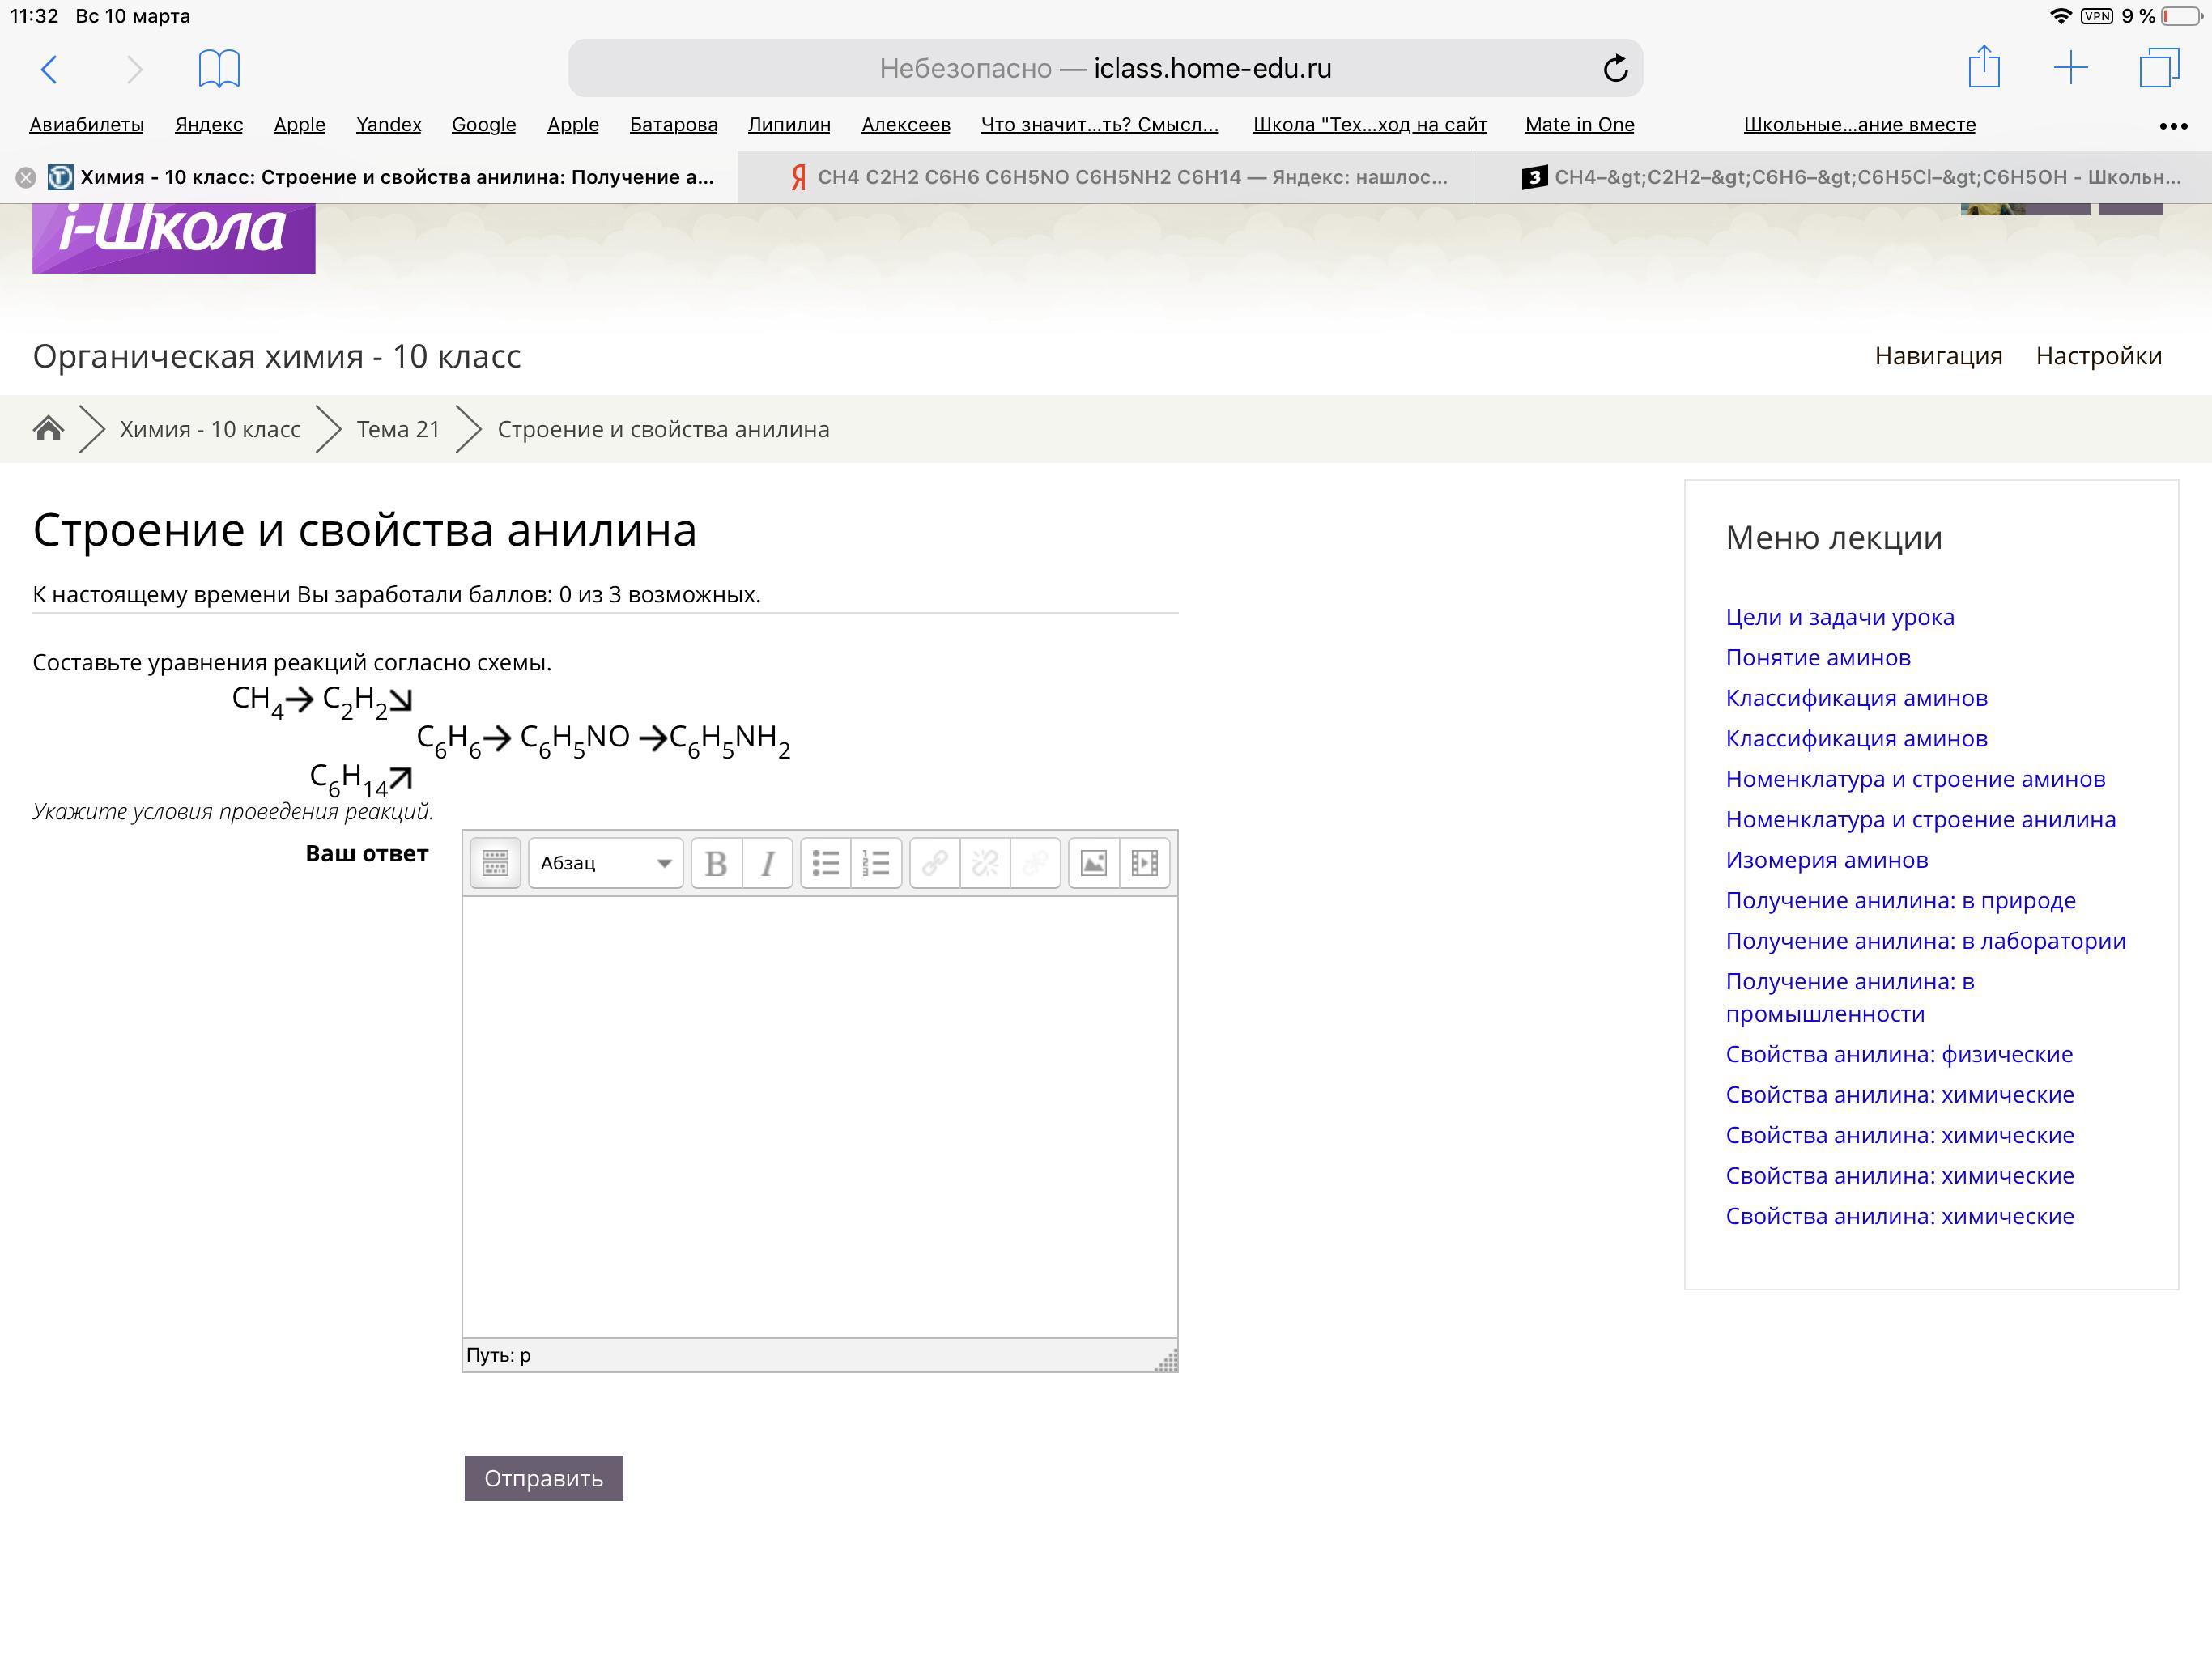Viewport: 2212px width, 1658px height.
Task: Expand the bookmarks bar overflow dots
Action: coord(2172,126)
